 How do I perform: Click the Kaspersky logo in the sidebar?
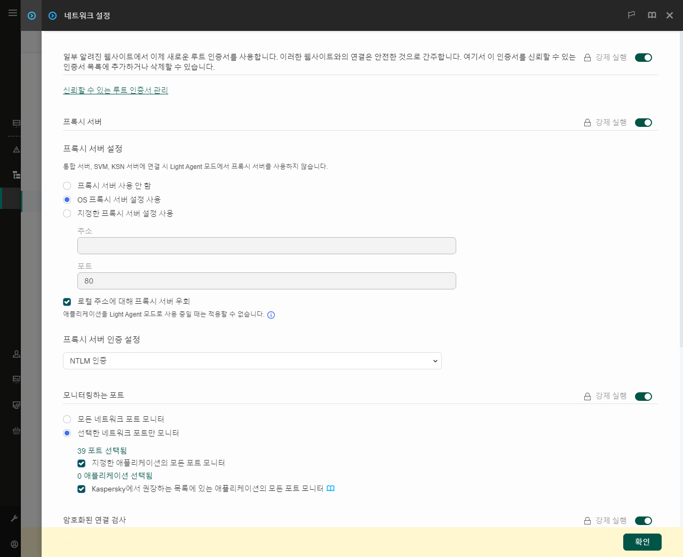(31, 15)
